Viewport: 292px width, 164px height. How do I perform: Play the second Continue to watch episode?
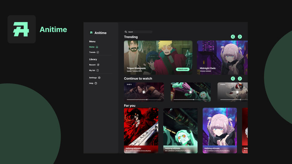191,92
